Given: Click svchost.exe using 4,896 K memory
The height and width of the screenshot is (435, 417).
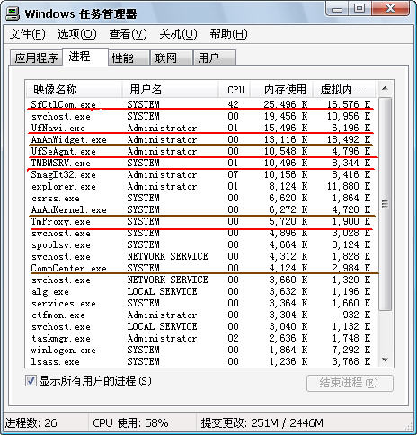Looking at the screenshot, I should coord(201,233).
